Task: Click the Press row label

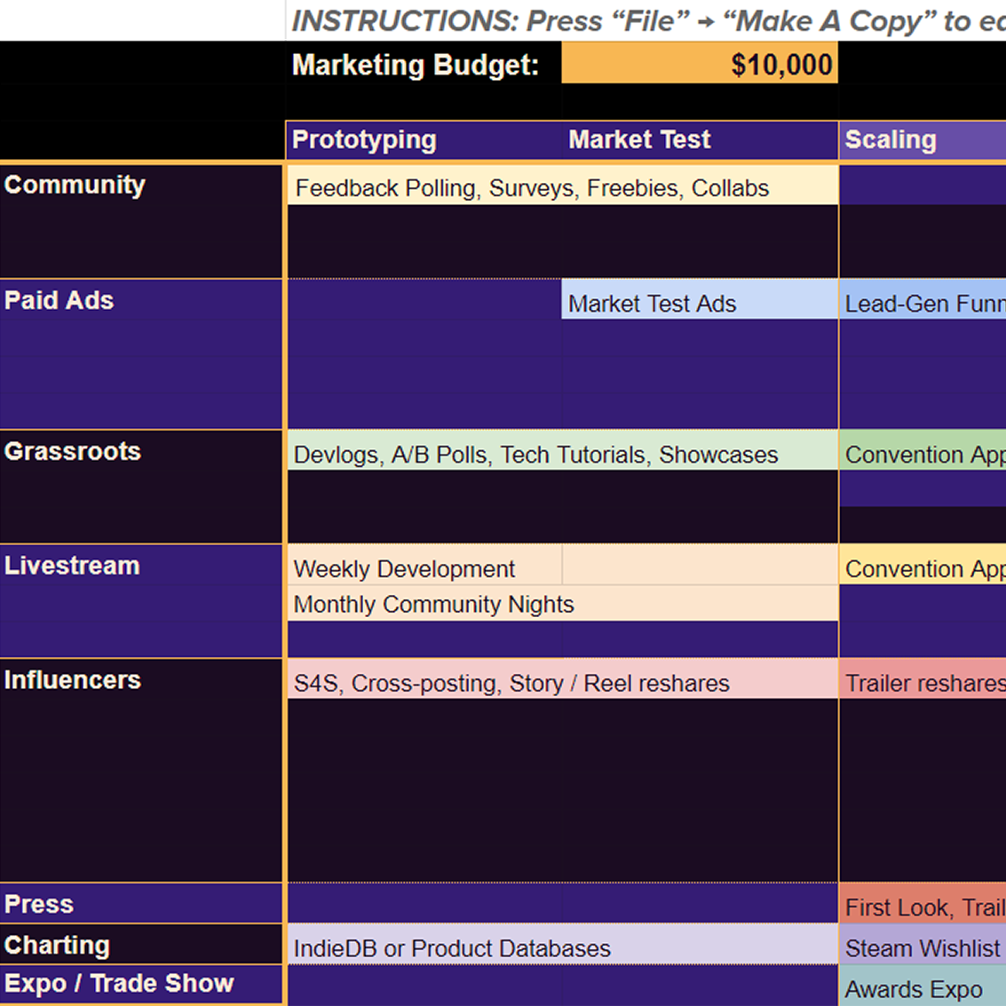Action: 141,903
